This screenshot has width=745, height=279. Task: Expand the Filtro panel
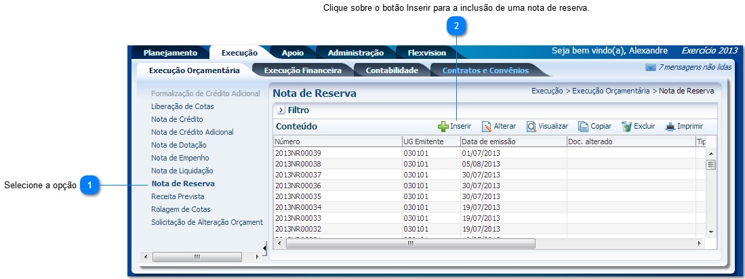point(281,110)
